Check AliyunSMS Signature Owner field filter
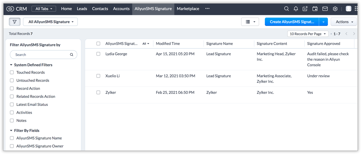The image size is (361, 154). pos(12,146)
